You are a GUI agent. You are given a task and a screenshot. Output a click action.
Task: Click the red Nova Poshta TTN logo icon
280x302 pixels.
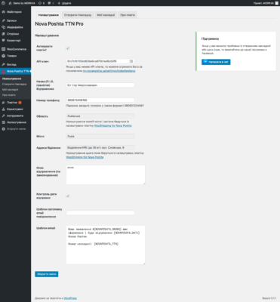click(x=3, y=72)
